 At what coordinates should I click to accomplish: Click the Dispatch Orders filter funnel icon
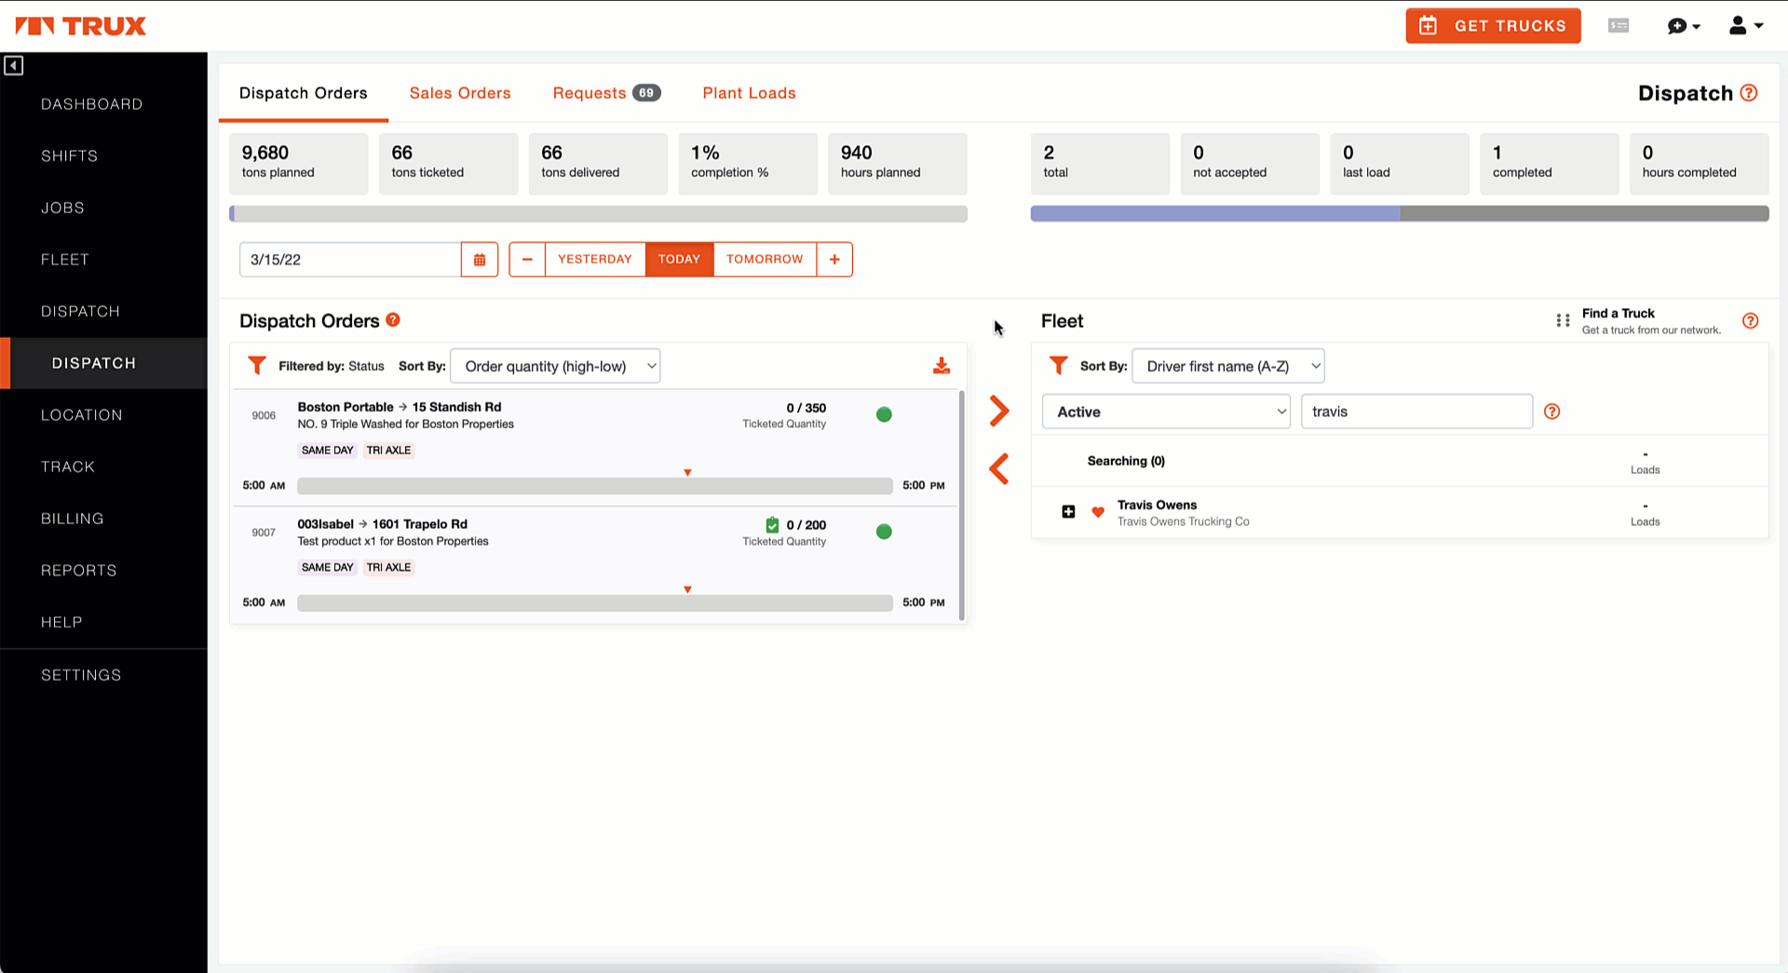[257, 365]
